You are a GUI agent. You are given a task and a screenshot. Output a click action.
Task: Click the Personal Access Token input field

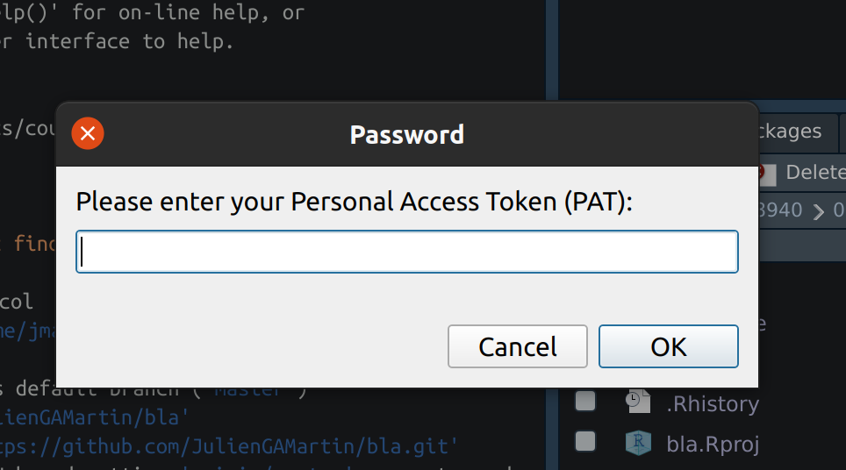pos(407,252)
